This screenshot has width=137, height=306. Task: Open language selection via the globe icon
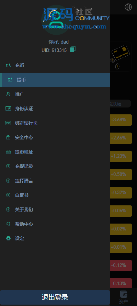coord(128,7)
